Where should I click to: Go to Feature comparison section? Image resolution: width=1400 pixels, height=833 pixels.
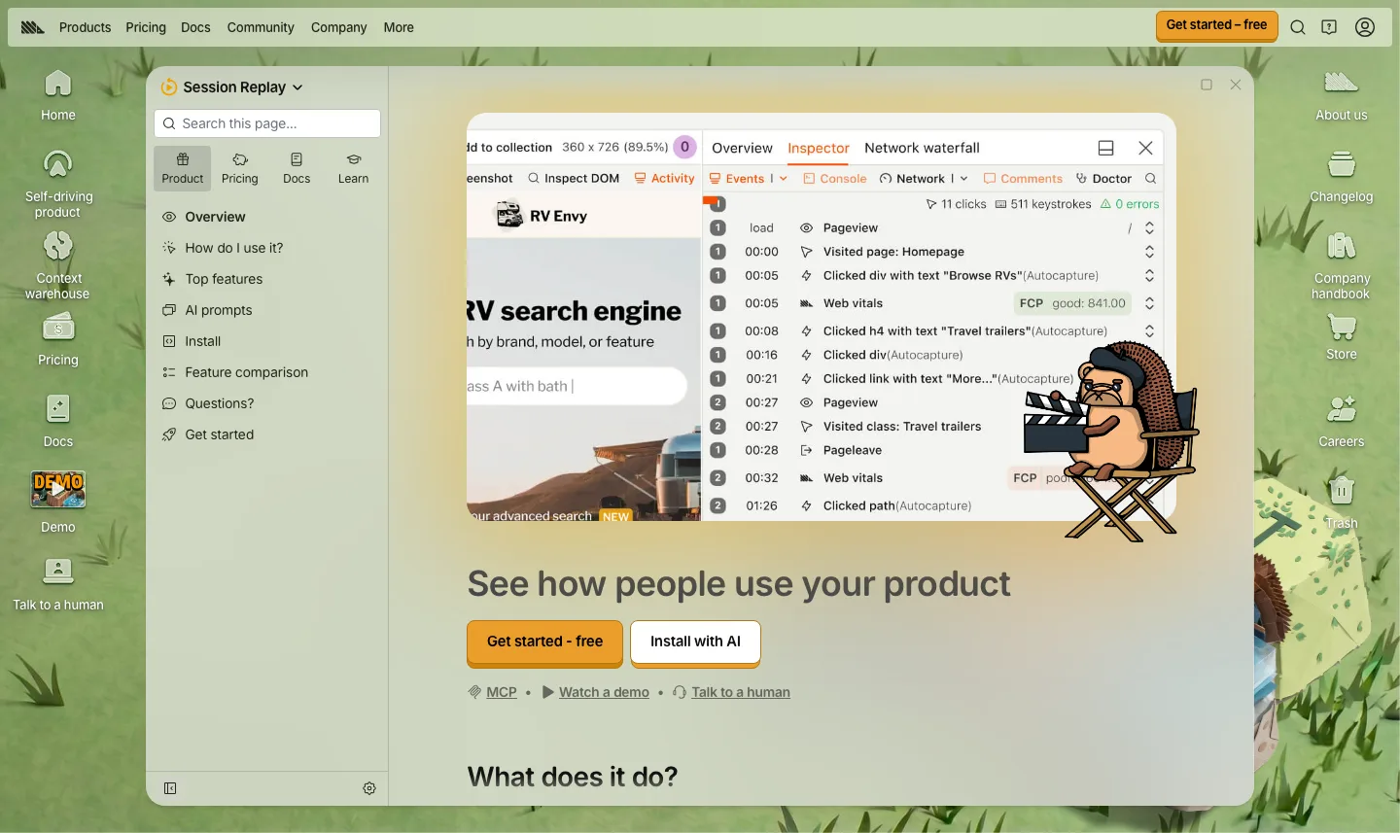click(247, 372)
